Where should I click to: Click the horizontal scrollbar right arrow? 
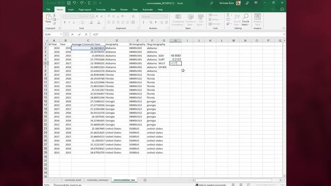[x=280, y=180]
